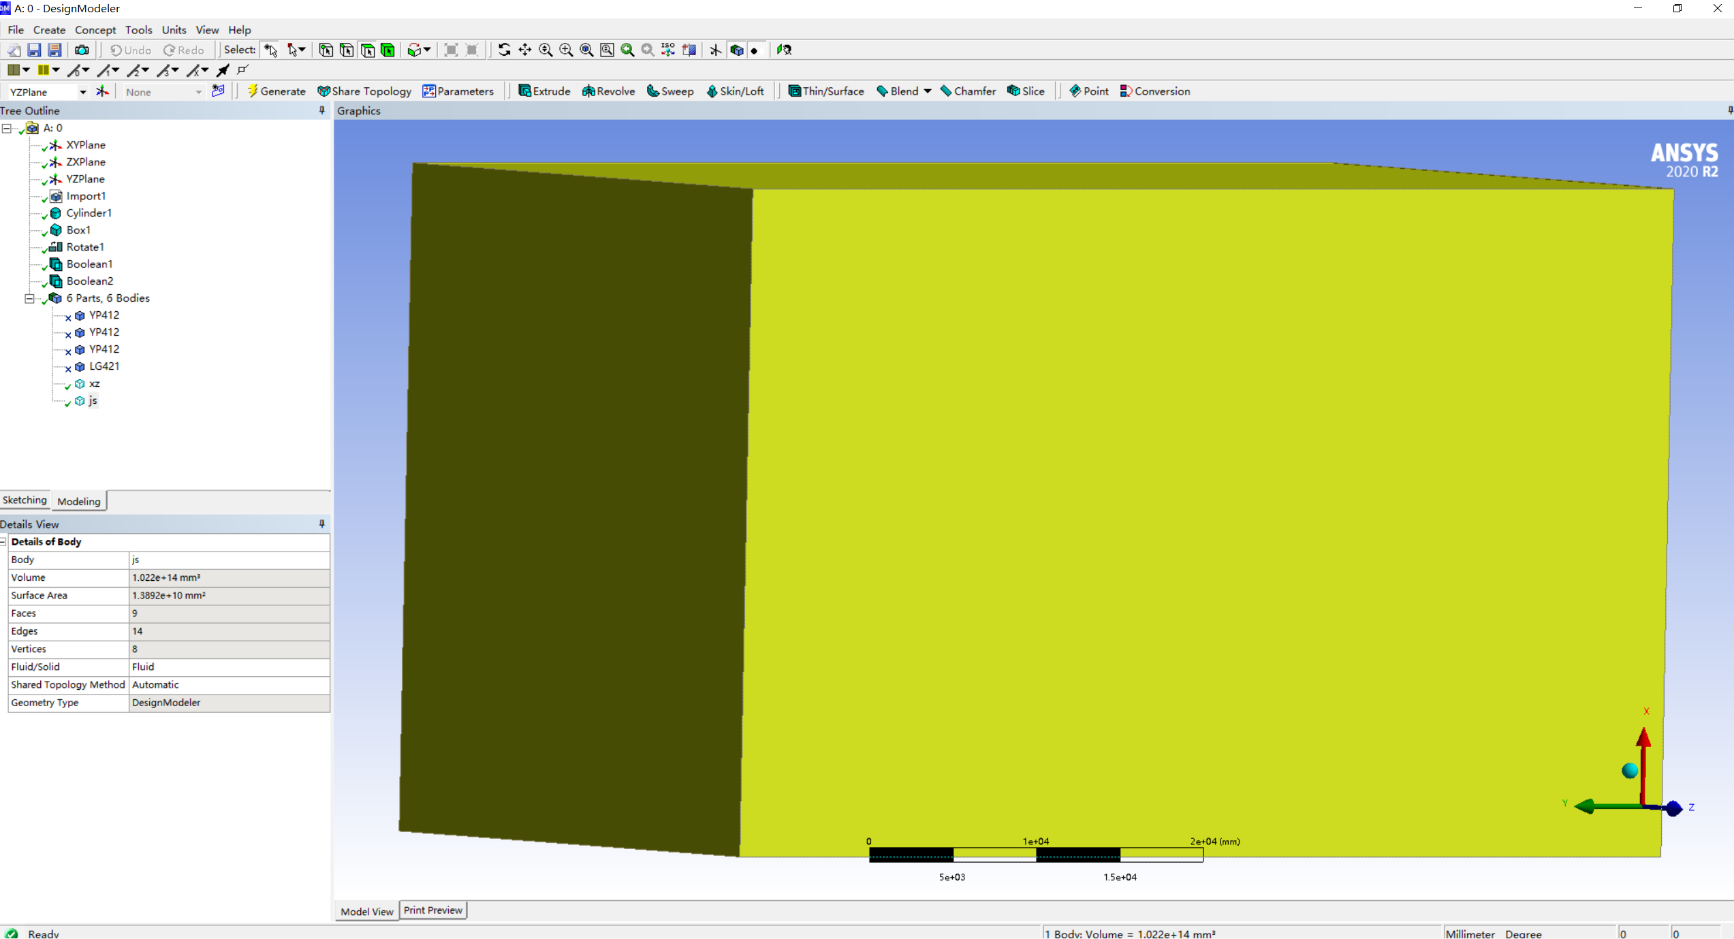Open the File menu
Viewport: 1734px width, 939px height.
pyautogui.click(x=16, y=30)
